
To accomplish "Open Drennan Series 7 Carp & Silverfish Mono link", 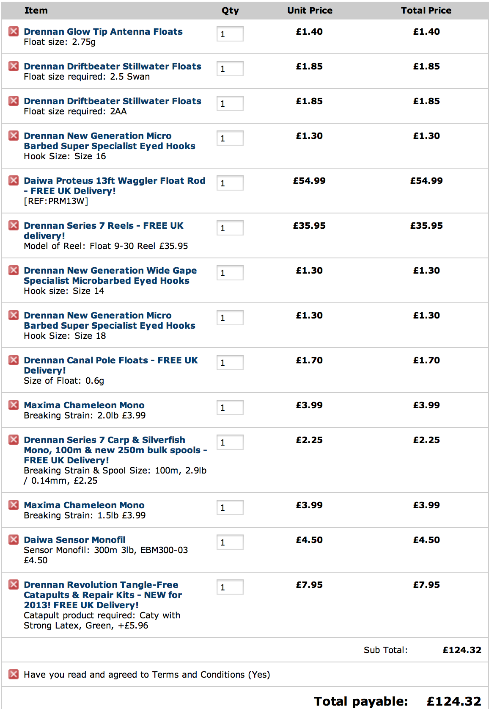I will [x=115, y=450].
